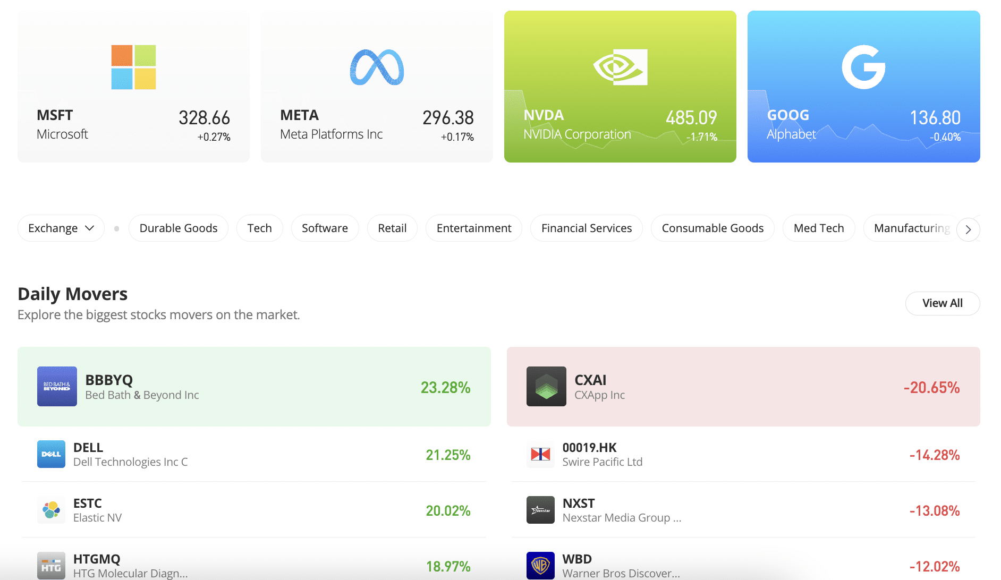This screenshot has height=580, width=1001.
Task: Click Dell Technologies Inc C name
Action: (130, 462)
